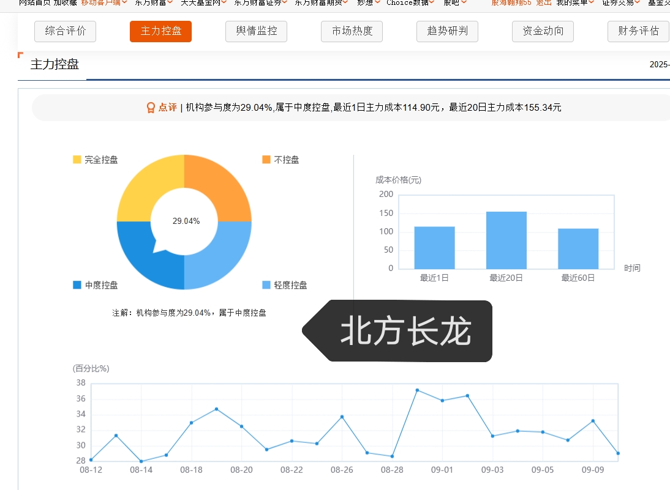Screen dimensions: 670x490
Task: Click the 加收藏 link
Action: [x=65, y=2]
